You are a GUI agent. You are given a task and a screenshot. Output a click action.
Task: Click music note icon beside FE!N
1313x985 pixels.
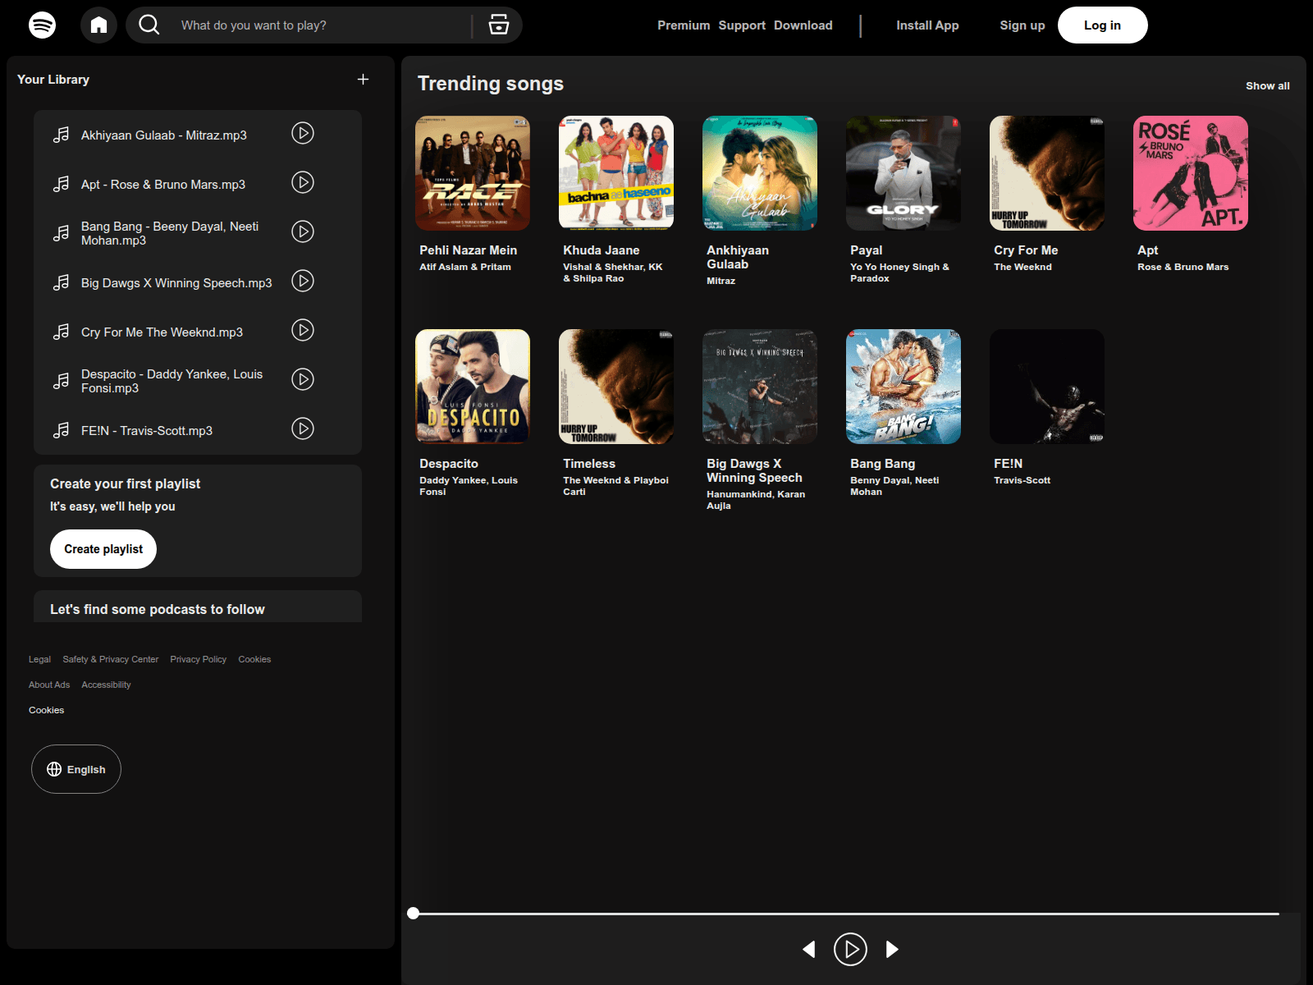click(x=61, y=430)
